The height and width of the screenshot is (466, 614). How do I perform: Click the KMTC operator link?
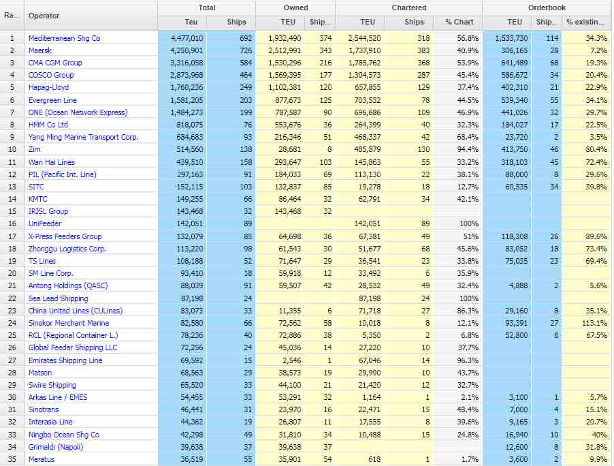pyautogui.click(x=37, y=199)
